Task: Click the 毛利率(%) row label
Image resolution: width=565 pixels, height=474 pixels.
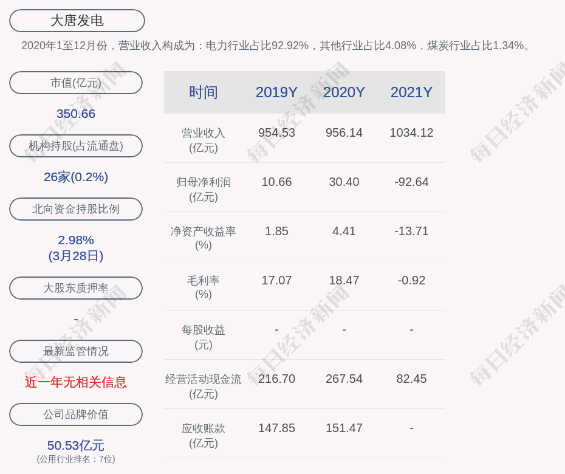Action: [x=204, y=287]
